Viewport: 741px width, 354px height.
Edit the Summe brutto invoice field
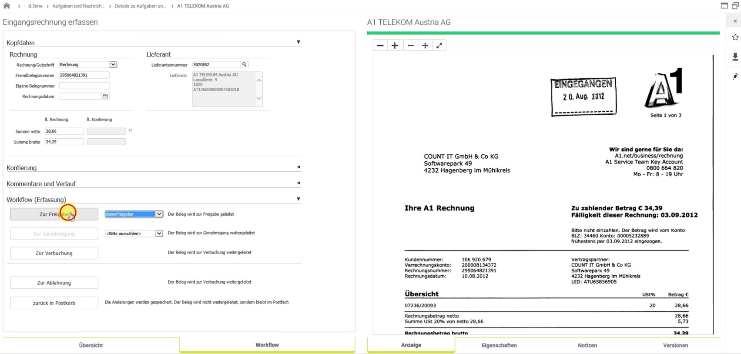pyautogui.click(x=64, y=142)
